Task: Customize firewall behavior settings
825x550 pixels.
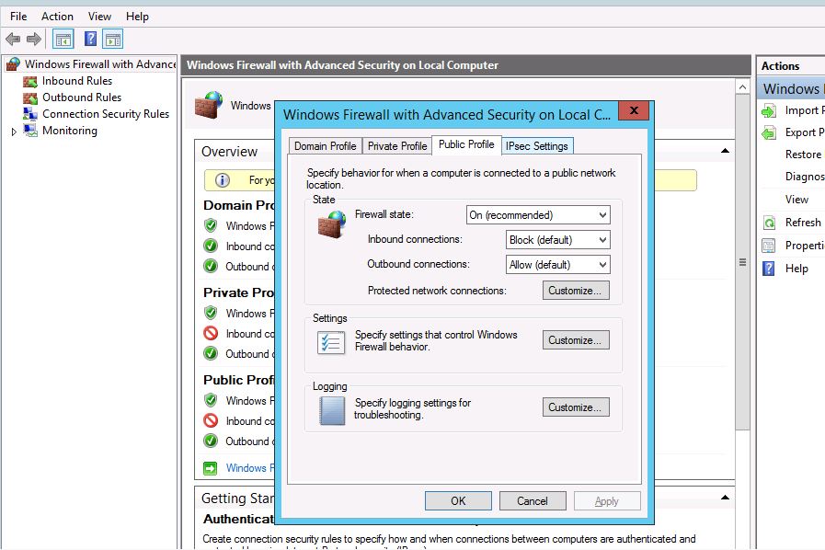Action: point(576,340)
